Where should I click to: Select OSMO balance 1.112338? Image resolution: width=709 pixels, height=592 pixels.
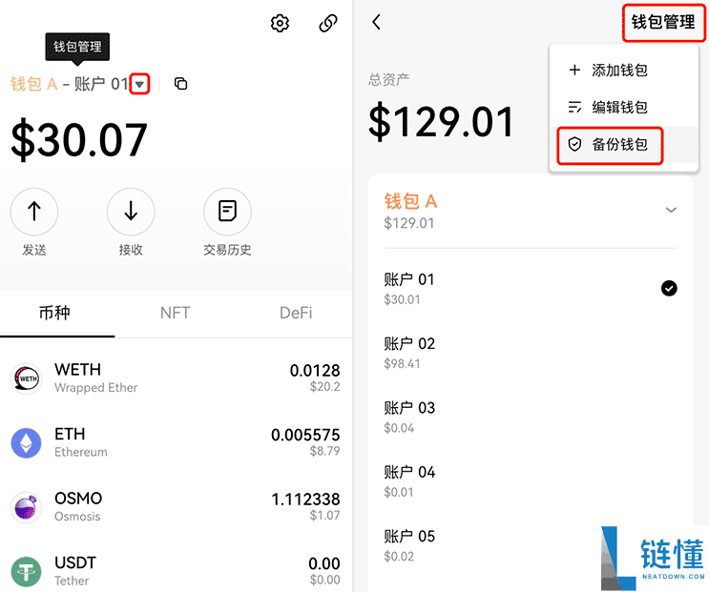coord(305,500)
